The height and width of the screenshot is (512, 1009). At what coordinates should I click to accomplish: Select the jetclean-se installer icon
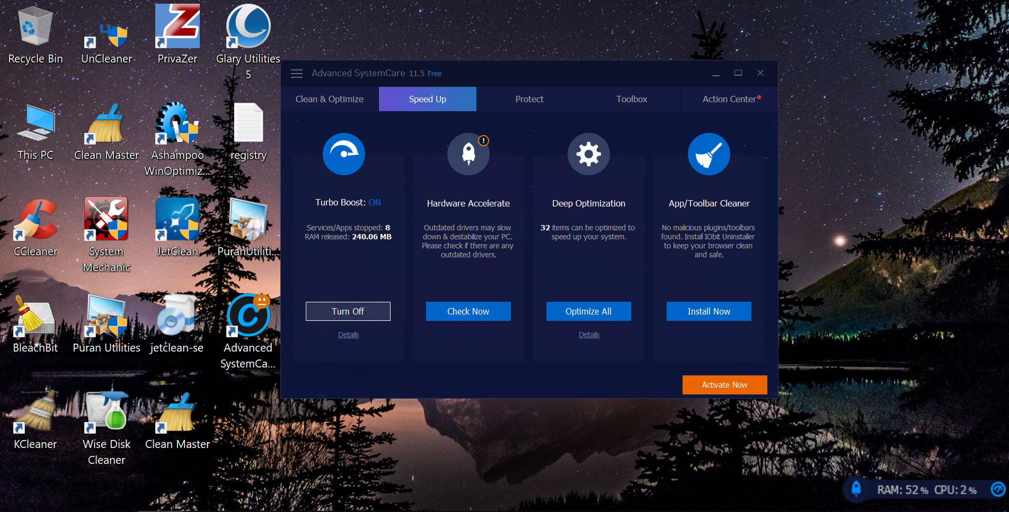click(x=178, y=325)
